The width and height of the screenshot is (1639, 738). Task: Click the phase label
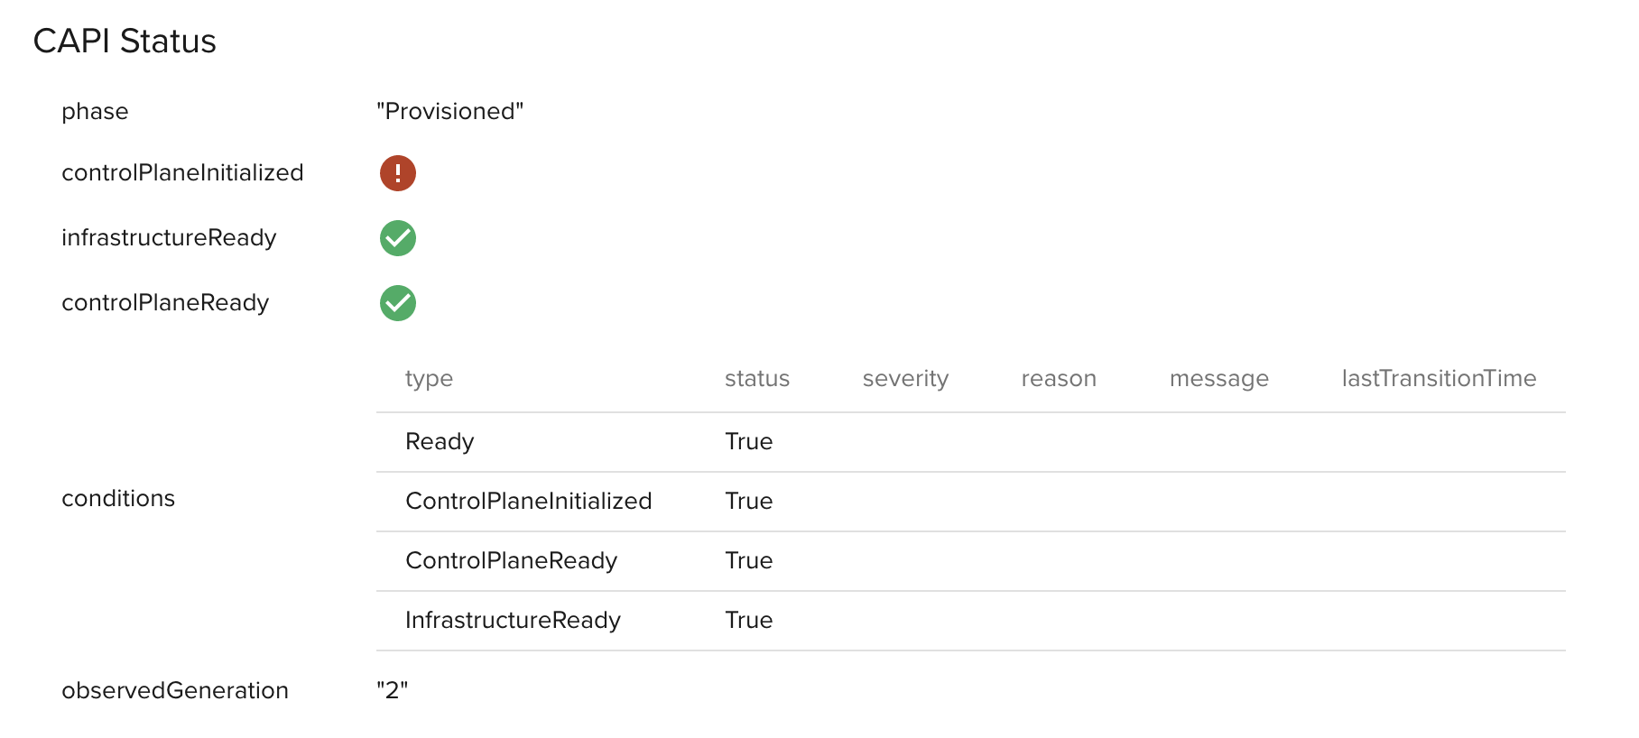95,112
